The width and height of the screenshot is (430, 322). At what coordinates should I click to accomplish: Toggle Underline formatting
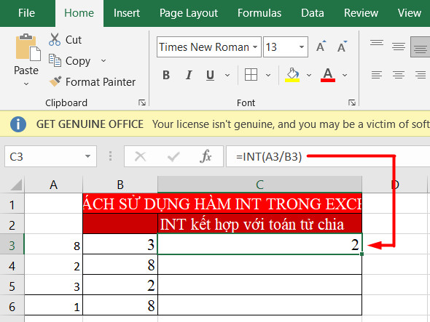click(210, 75)
